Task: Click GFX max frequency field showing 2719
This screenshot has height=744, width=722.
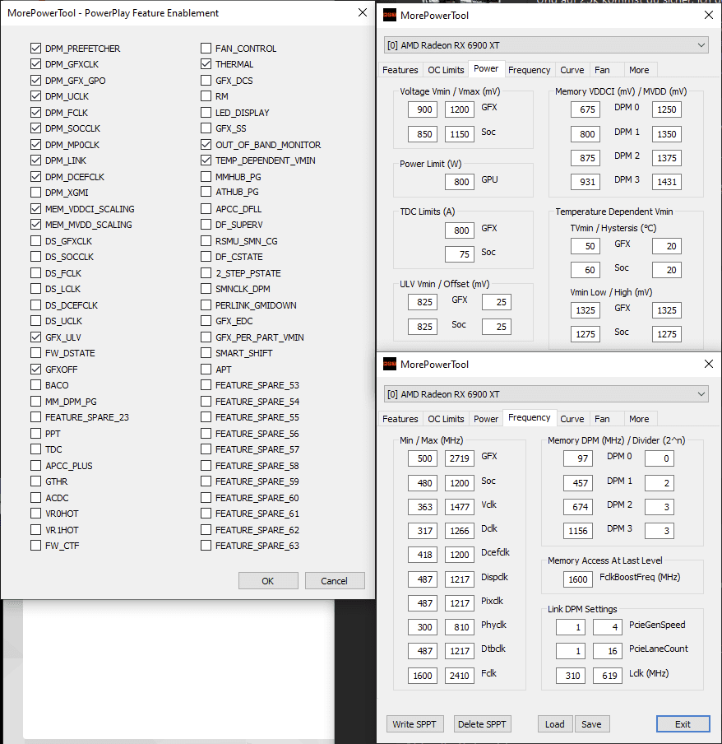Action: [x=460, y=458]
